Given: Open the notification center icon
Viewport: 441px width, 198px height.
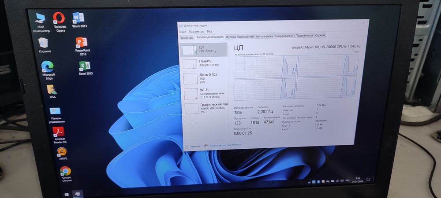Looking at the screenshot, I should point(368,179).
